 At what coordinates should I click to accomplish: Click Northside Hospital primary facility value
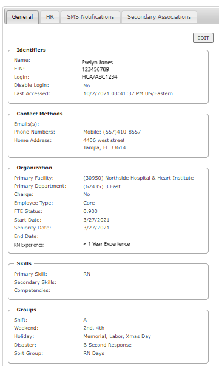(x=138, y=178)
